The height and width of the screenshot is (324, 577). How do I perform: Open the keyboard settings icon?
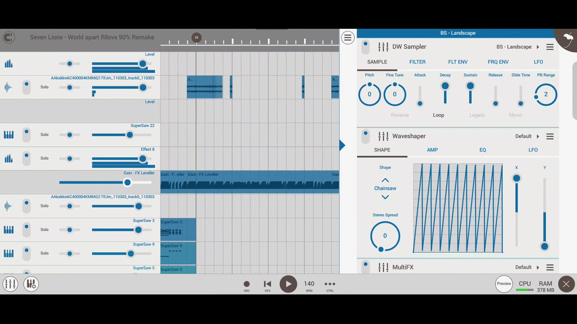click(x=31, y=284)
